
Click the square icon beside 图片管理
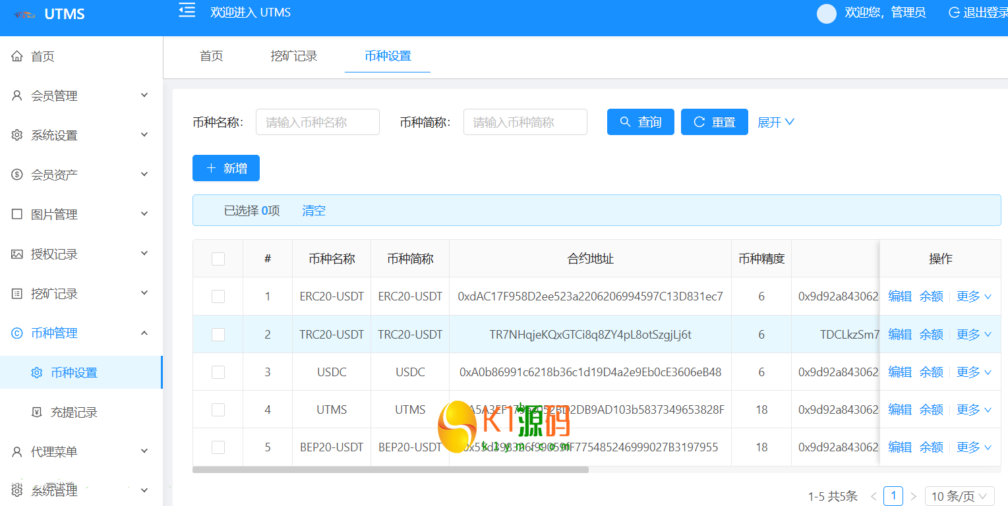pyautogui.click(x=17, y=214)
